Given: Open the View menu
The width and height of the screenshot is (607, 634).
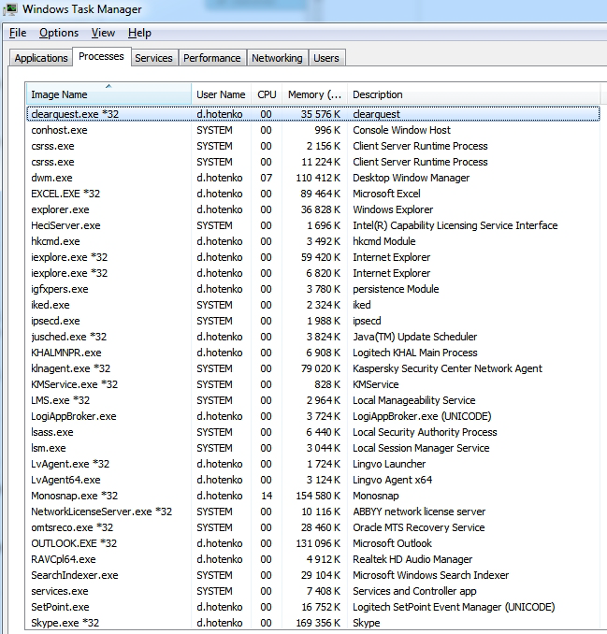Looking at the screenshot, I should [x=103, y=33].
